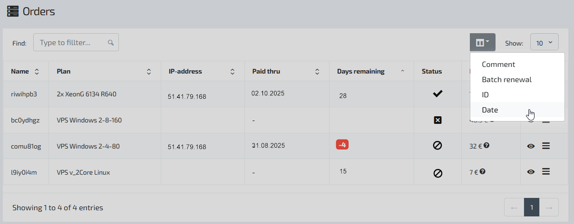Click the blocked status icon for comu81og
574x224 pixels.
[438, 146]
